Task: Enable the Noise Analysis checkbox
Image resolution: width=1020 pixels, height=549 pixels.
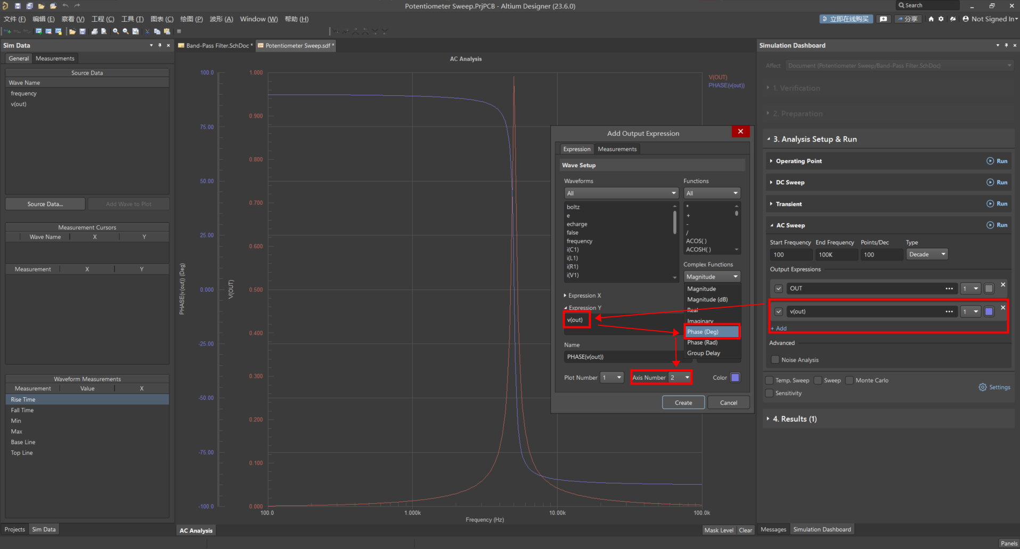Action: pos(776,360)
